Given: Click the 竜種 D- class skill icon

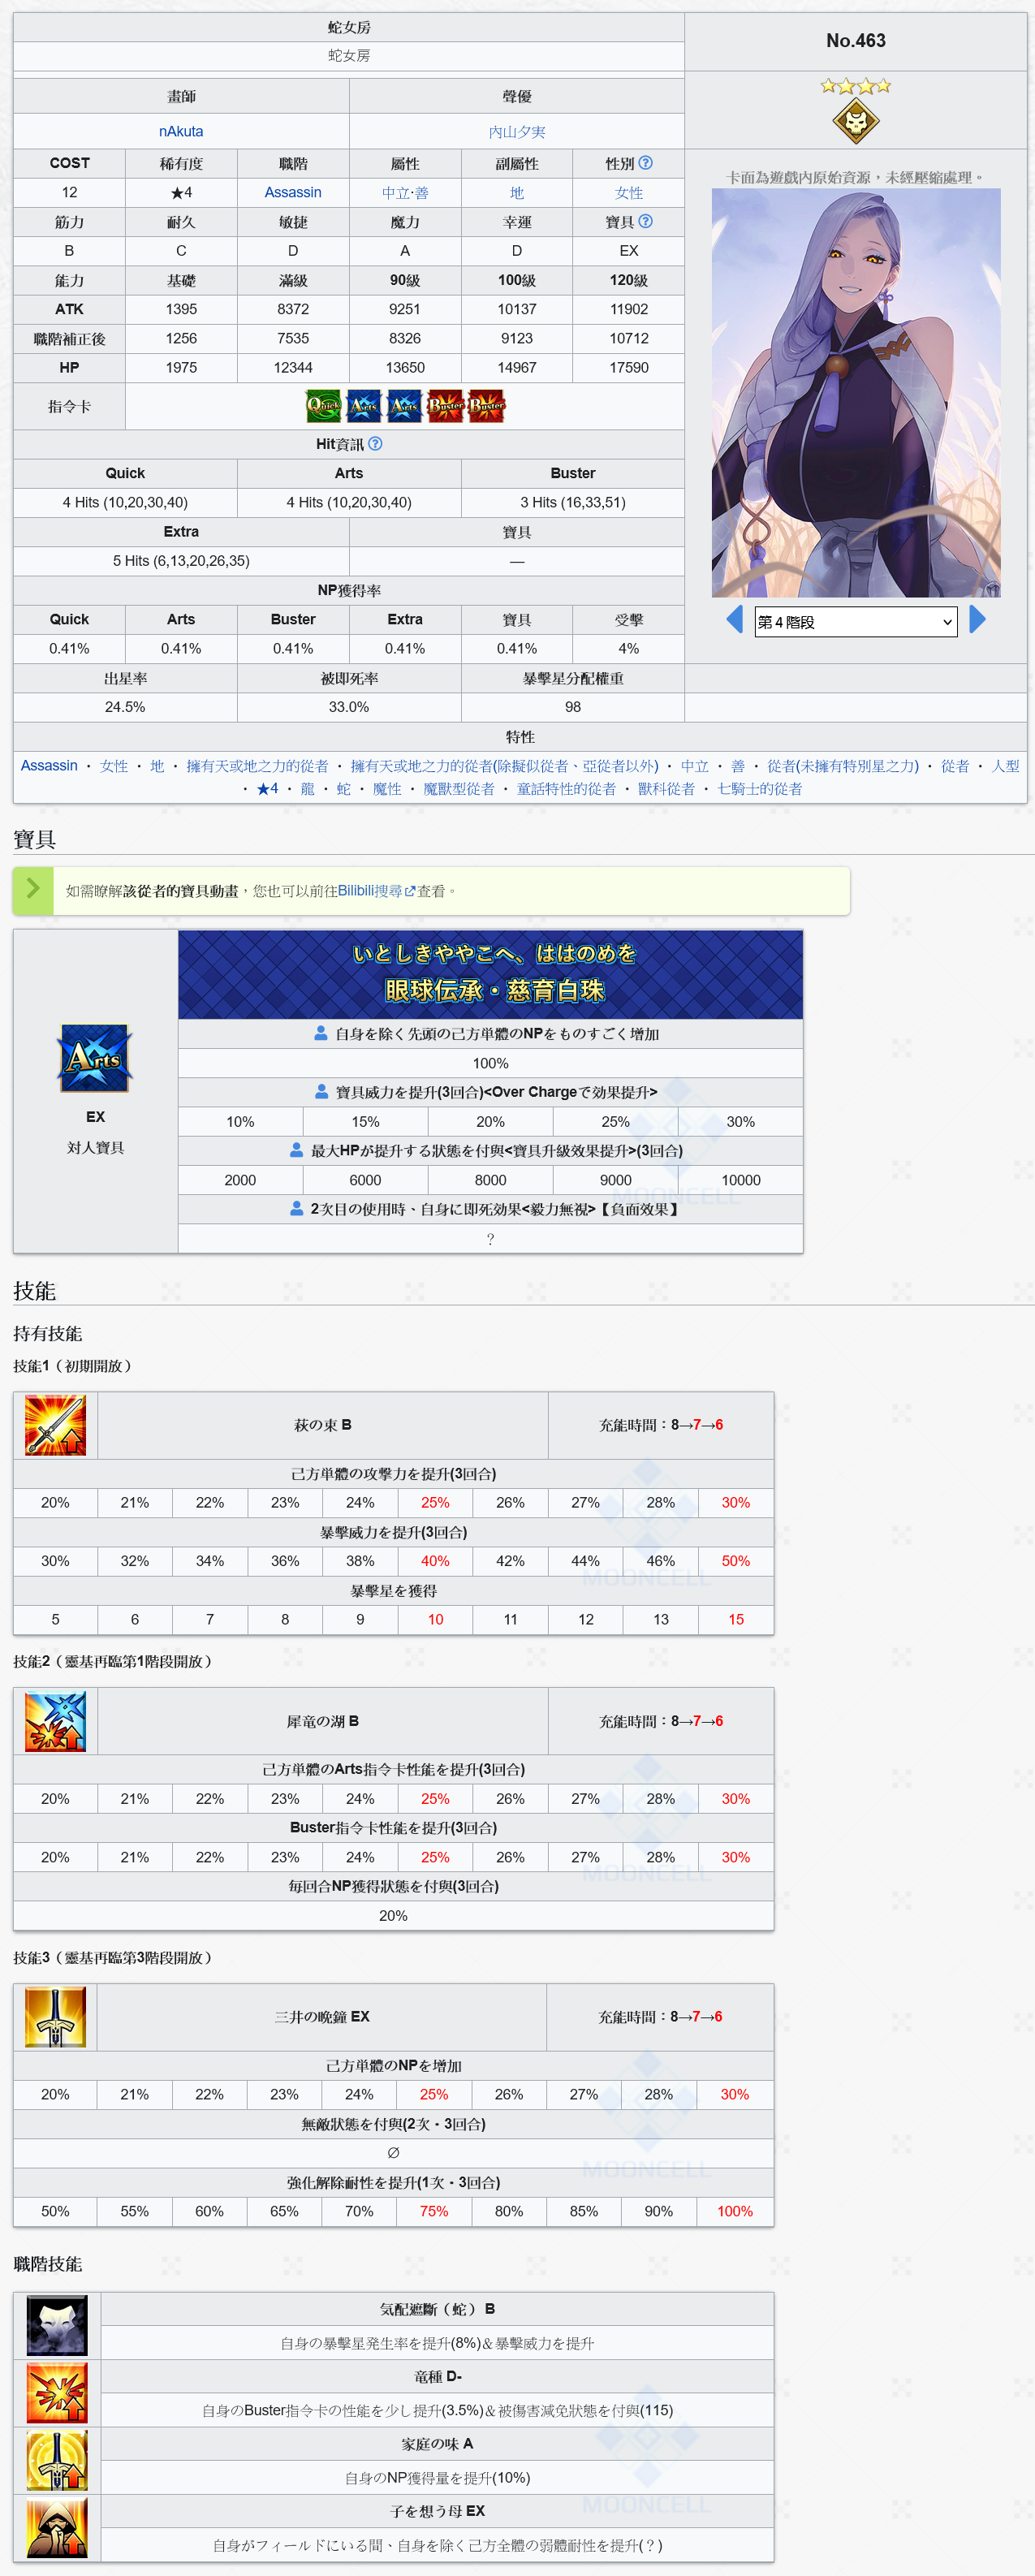Looking at the screenshot, I should coord(57,2393).
